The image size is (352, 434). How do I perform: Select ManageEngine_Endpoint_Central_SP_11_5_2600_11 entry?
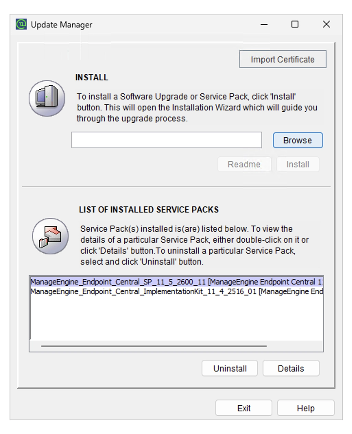[177, 282]
